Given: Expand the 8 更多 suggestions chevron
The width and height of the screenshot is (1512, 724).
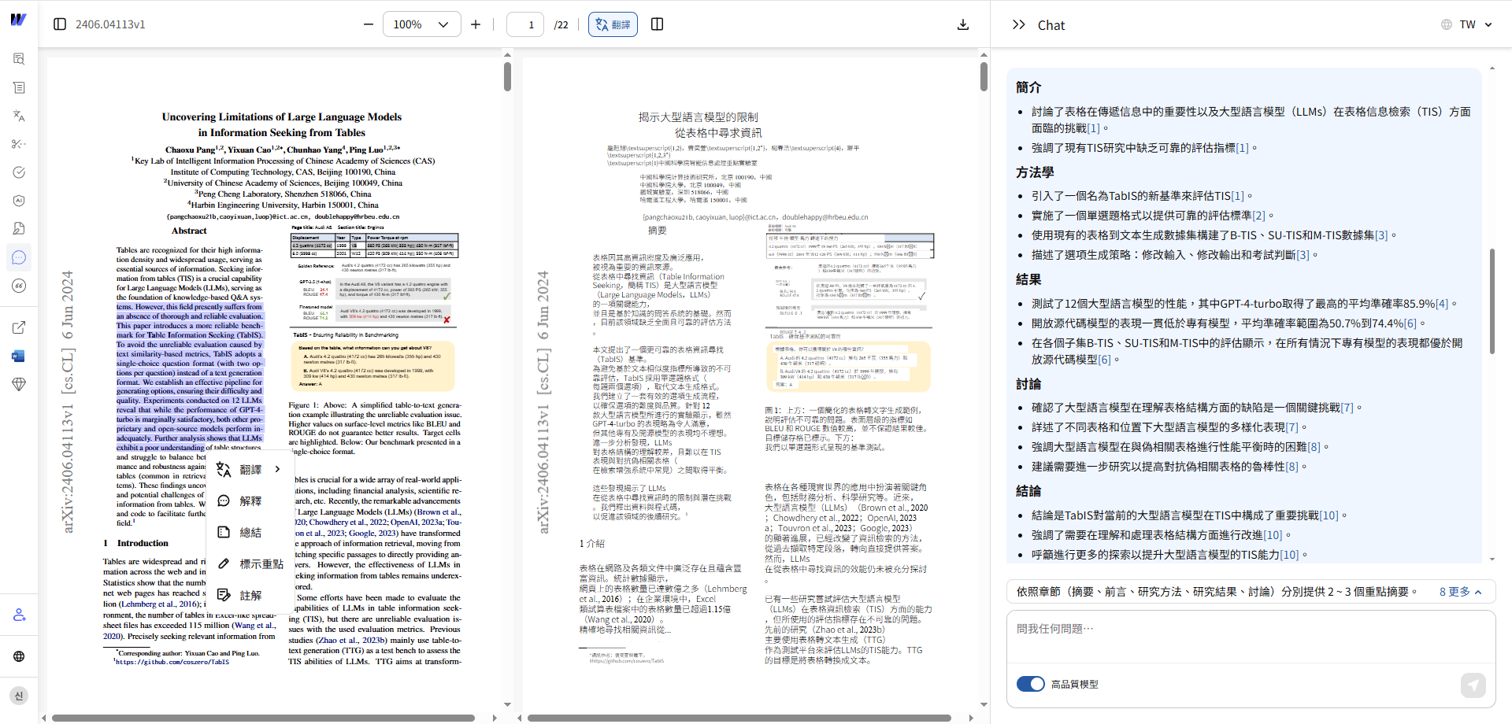Looking at the screenshot, I should tap(1458, 591).
